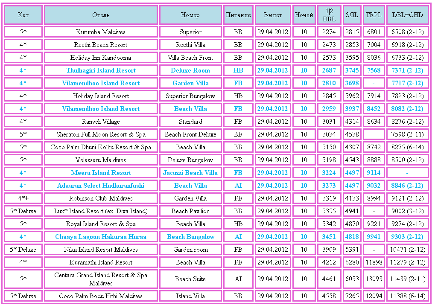Select the Vilamendhoo Garden Villa room link

(190, 83)
